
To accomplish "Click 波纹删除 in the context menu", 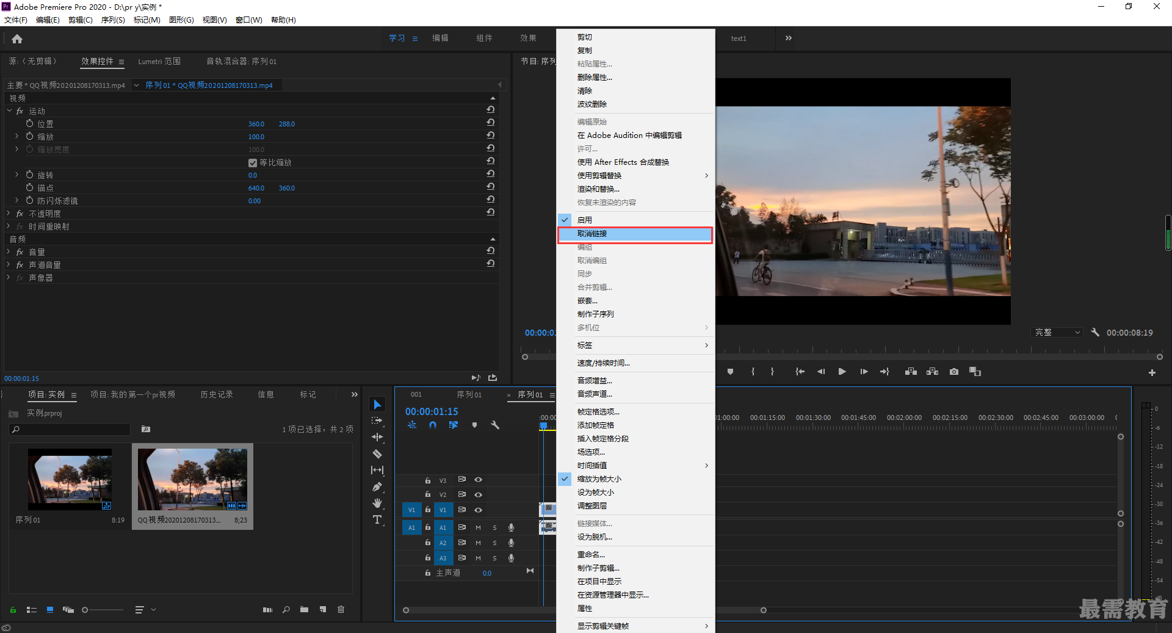I will [x=635, y=104].
